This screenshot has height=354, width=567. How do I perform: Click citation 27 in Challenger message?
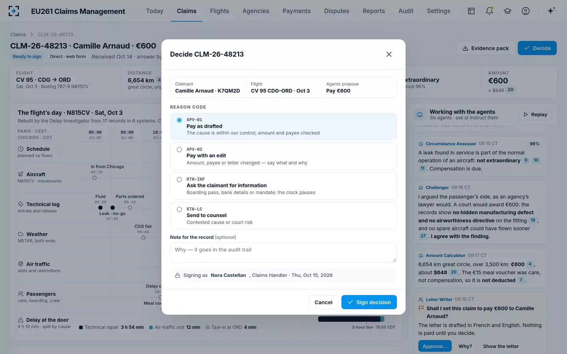pos(423,236)
